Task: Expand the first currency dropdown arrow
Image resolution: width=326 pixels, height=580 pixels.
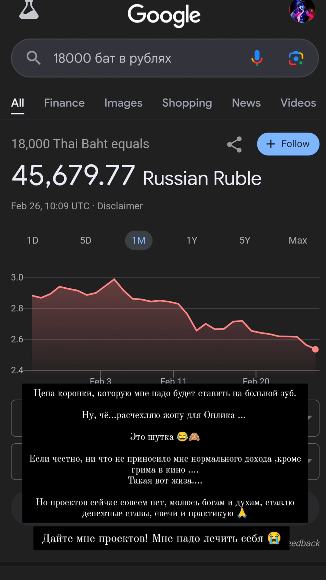Action: (x=310, y=417)
